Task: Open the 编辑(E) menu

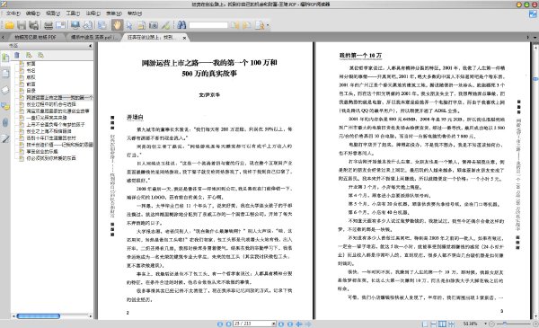Action: click(33, 13)
